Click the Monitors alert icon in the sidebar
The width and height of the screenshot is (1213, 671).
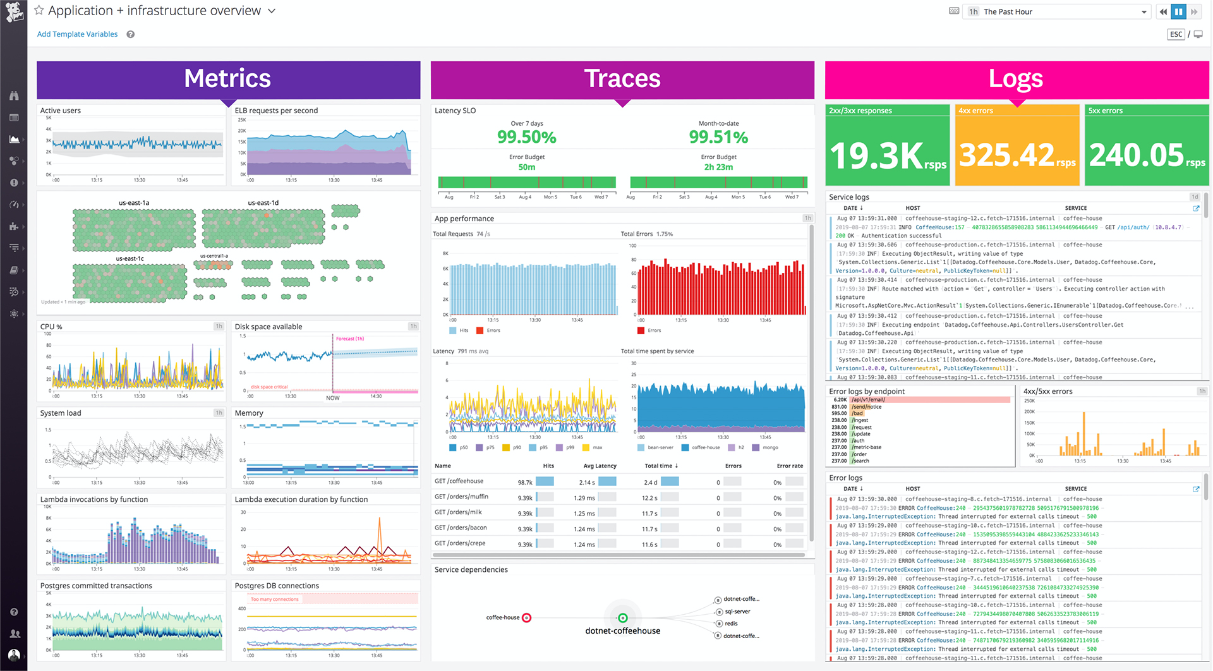pos(14,182)
